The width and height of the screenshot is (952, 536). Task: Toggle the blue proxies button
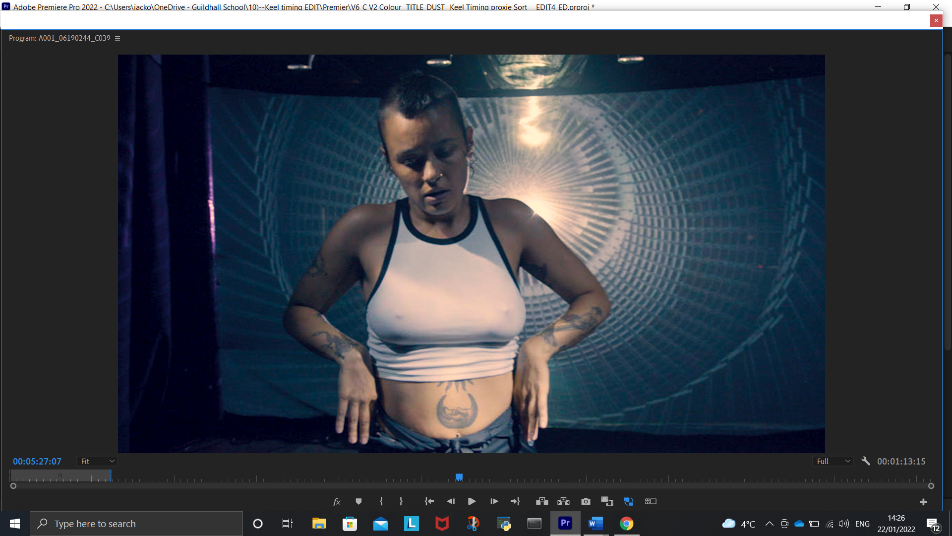point(629,502)
